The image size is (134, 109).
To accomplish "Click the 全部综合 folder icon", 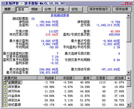I will [x=5, y=82].
